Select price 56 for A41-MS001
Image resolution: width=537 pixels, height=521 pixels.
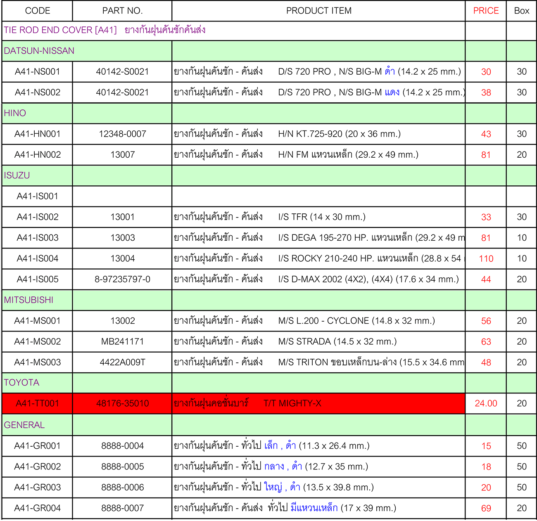click(486, 321)
